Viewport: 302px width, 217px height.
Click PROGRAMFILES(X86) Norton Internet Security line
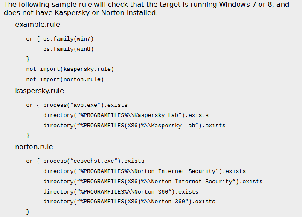point(153,182)
